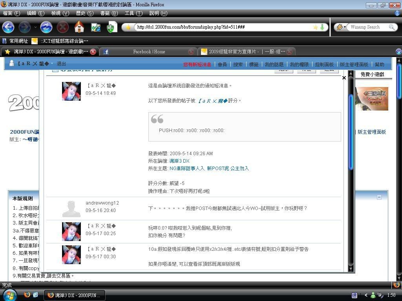Close the message popup with X
This screenshot has width=402, height=301.
coord(344,78)
